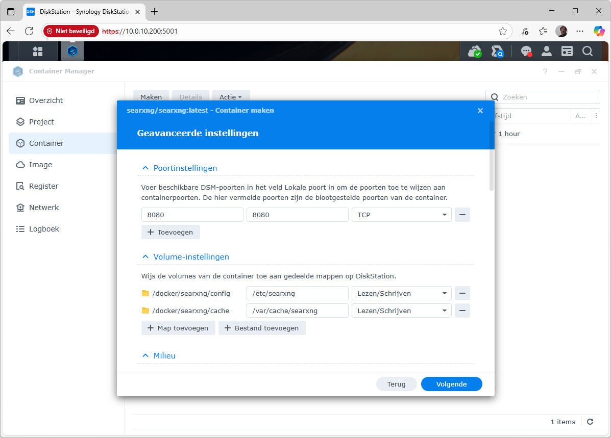
Task: Click the storage search taskbar icon
Action: pos(497,51)
